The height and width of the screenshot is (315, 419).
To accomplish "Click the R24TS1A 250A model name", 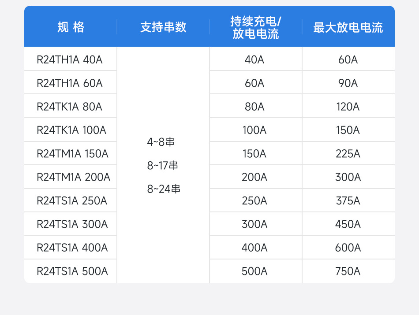I will click(72, 201).
